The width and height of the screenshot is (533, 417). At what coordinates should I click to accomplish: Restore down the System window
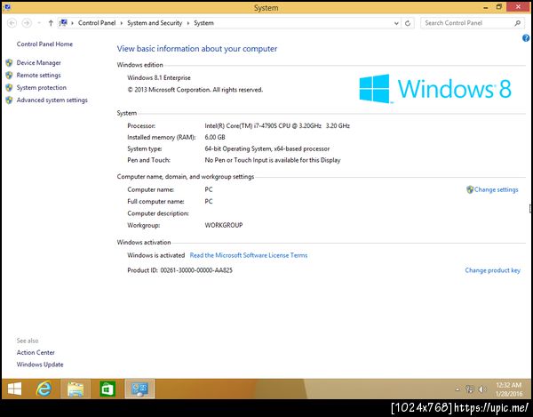pos(499,7)
